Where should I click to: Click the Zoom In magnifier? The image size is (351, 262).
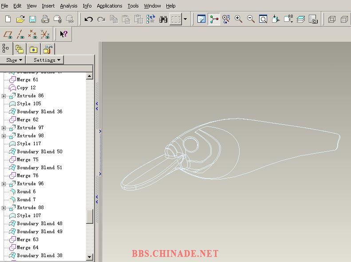tap(238, 19)
